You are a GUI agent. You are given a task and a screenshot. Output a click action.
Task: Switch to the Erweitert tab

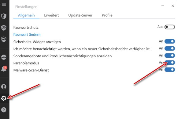click(51, 15)
